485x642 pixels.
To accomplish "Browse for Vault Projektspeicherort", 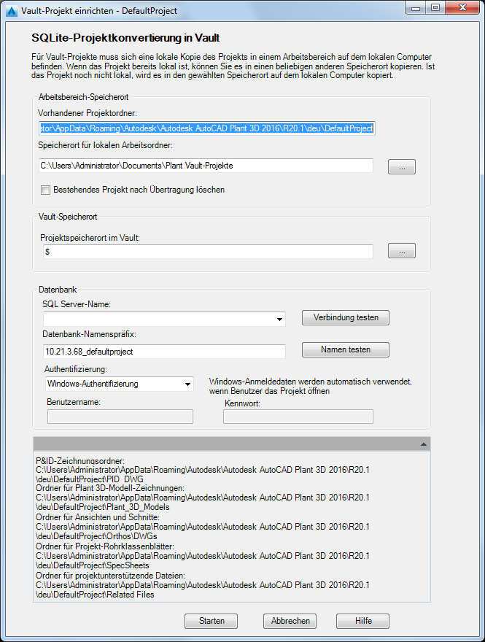I will point(402,250).
